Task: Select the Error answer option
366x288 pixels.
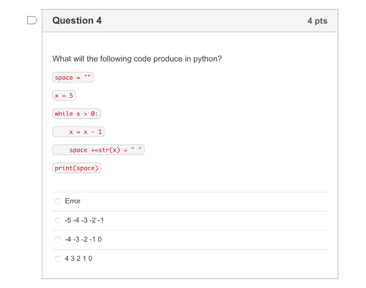Action: [58, 201]
